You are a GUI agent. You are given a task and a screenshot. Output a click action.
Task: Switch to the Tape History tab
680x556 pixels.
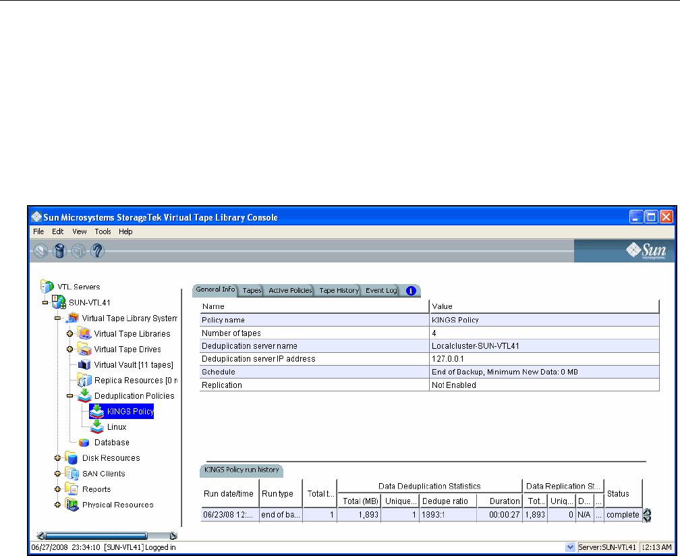[339, 291]
